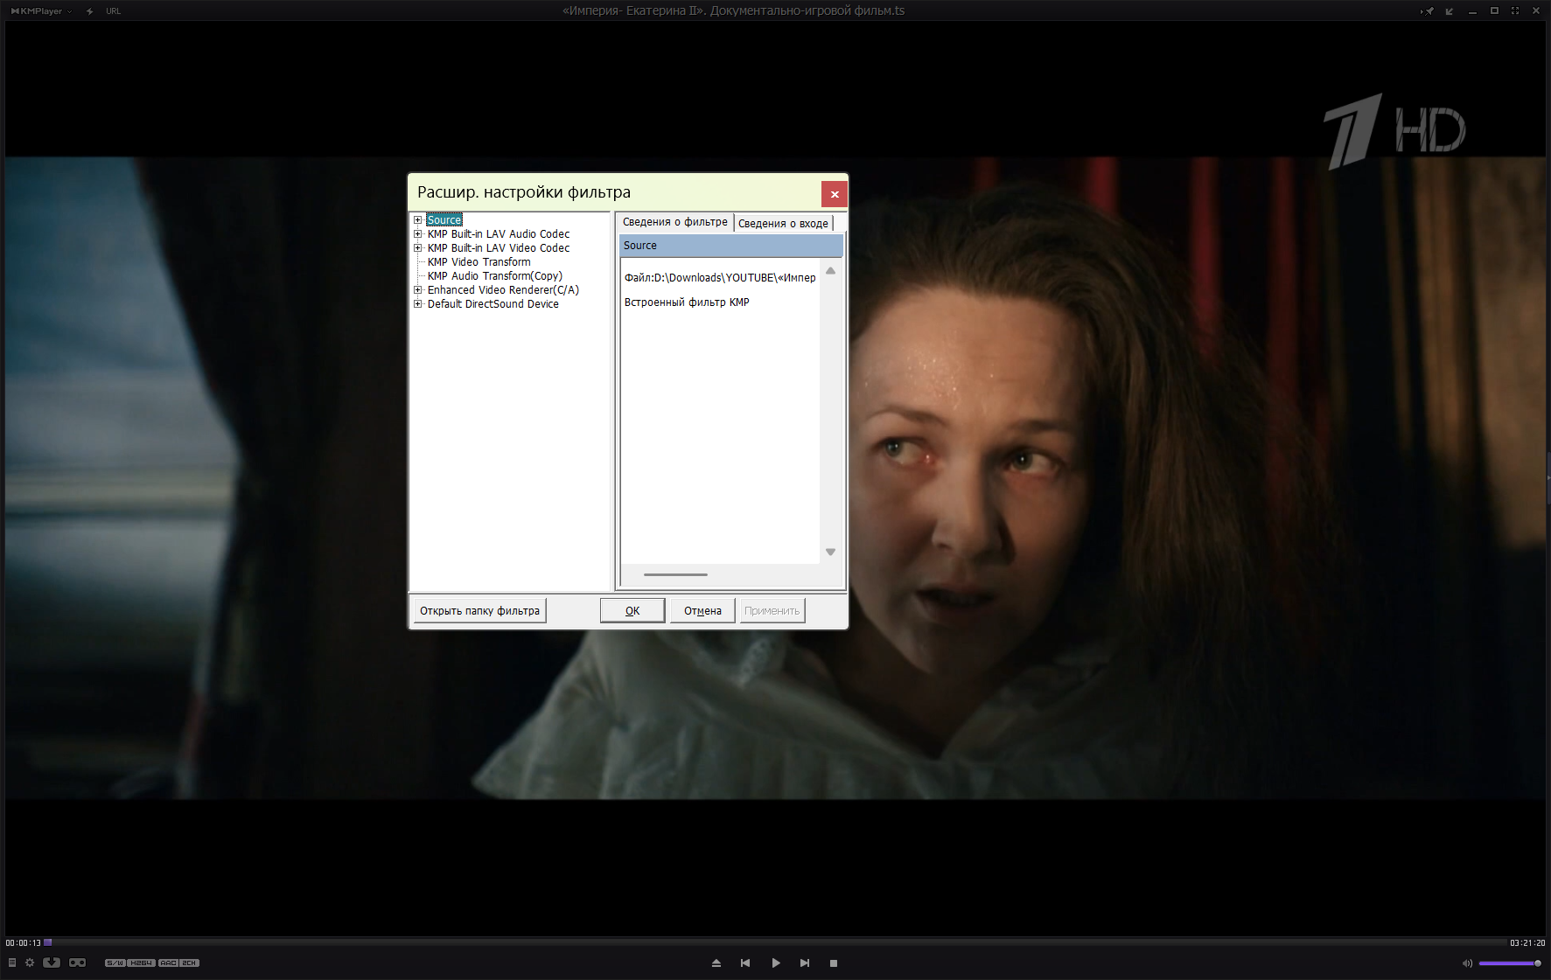Expand the Source filter tree node

(418, 220)
